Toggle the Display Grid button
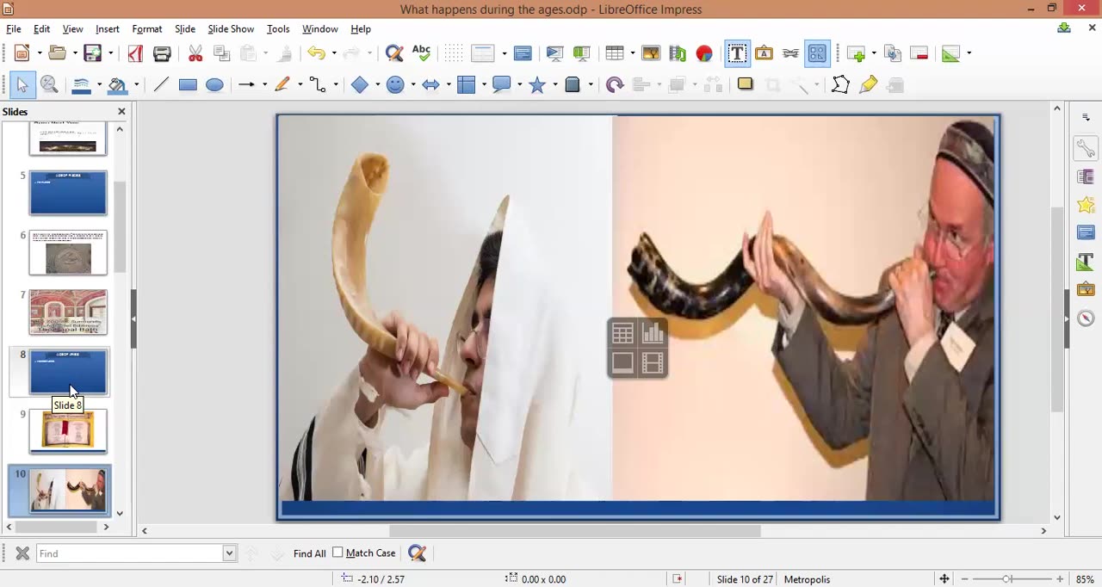This screenshot has width=1102, height=587. pyautogui.click(x=454, y=53)
